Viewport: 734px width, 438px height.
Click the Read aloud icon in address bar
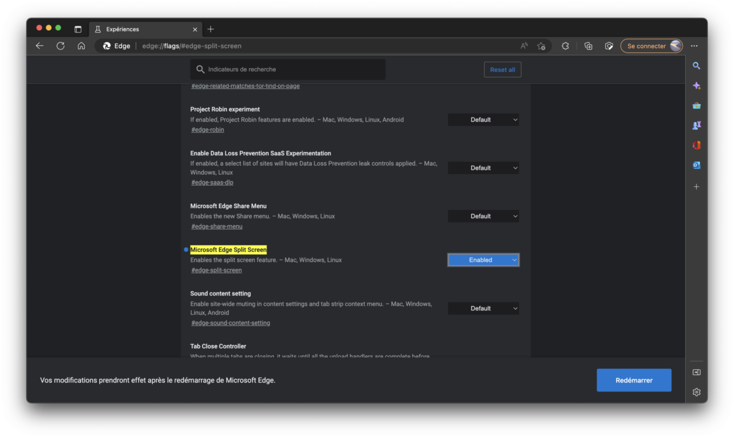(x=524, y=46)
